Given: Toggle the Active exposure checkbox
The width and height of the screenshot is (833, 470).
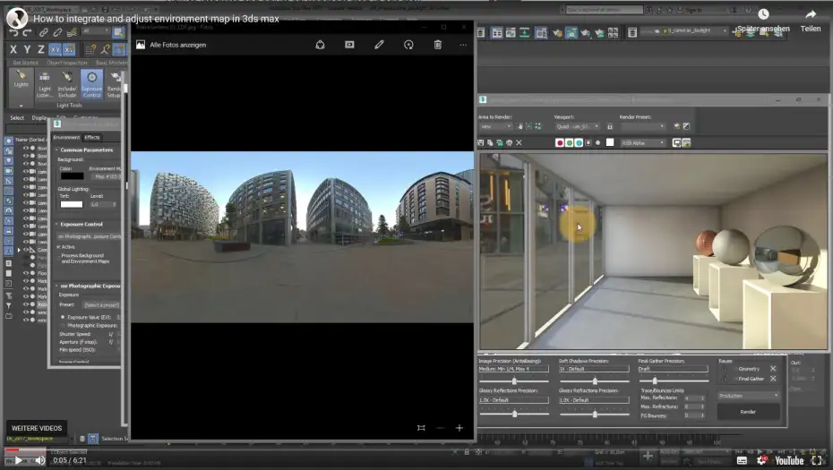Looking at the screenshot, I should point(58,247).
